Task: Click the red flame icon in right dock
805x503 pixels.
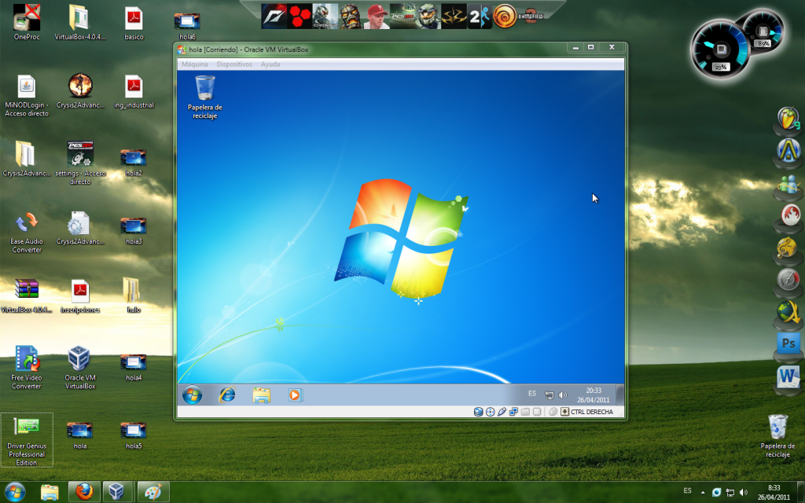Action: tap(788, 215)
